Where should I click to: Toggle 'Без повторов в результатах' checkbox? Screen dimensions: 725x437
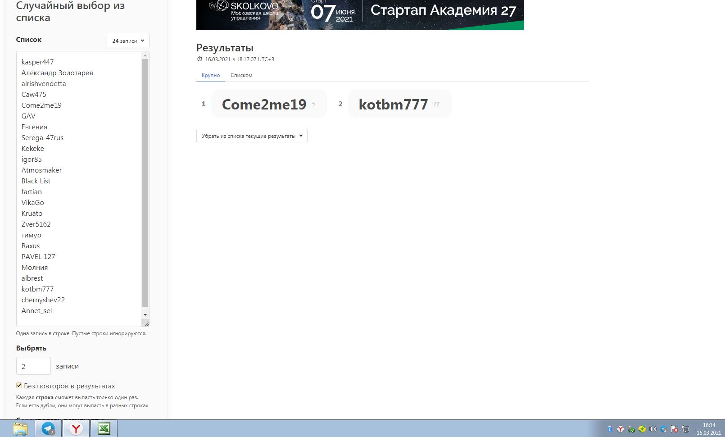(x=19, y=386)
